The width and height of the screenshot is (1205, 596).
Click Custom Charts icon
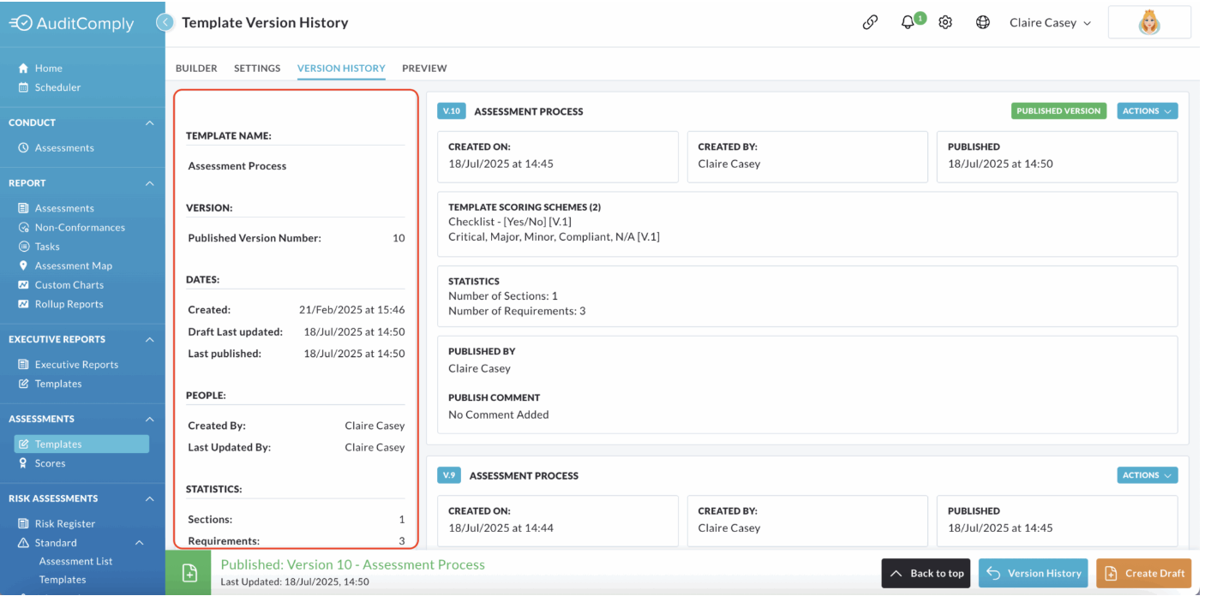pyautogui.click(x=24, y=285)
